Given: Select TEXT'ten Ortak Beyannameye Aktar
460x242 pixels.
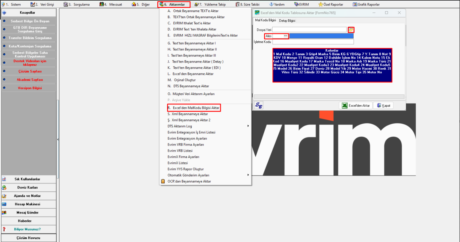Looking at the screenshot, I should [x=205, y=17].
